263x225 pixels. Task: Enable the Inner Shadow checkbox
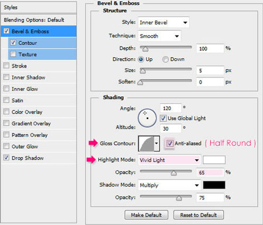(x=6, y=77)
